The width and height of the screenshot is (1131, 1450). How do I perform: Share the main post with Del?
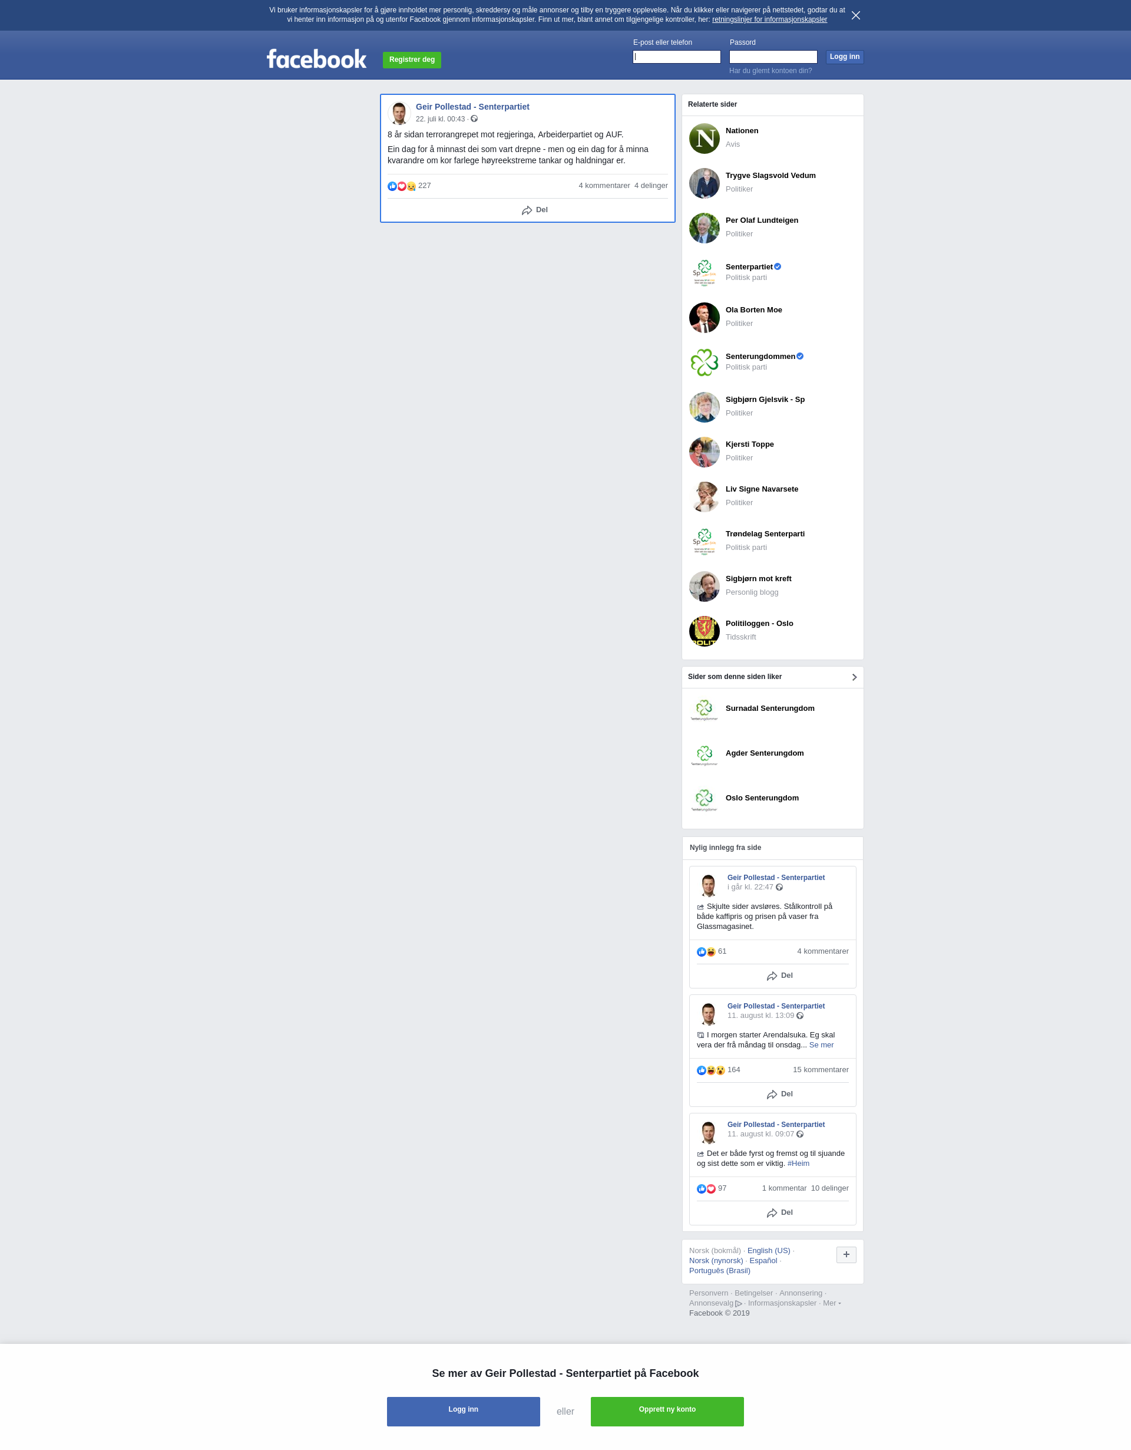[534, 210]
